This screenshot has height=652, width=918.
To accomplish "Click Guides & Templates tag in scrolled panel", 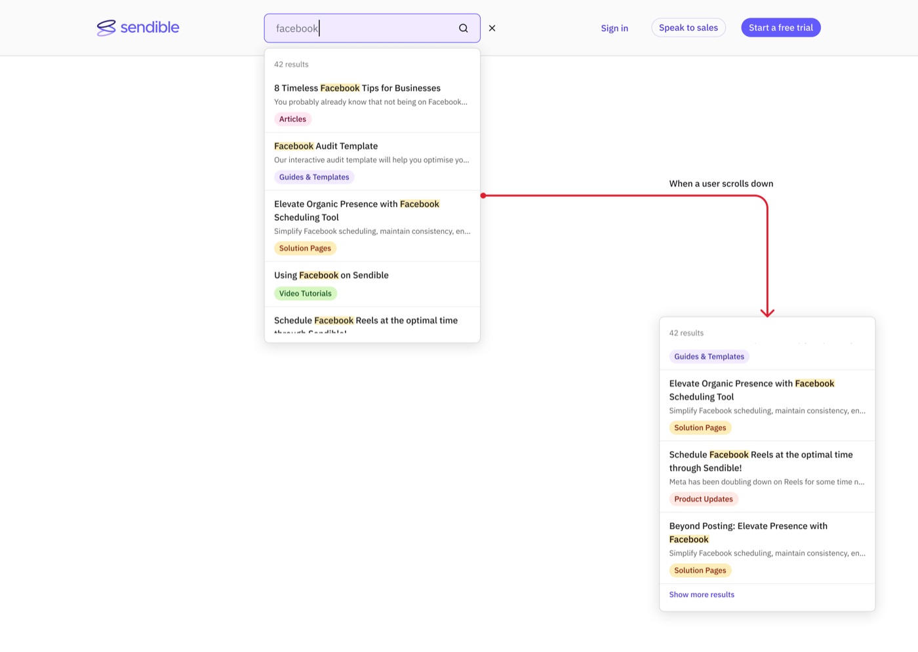I will pos(709,356).
